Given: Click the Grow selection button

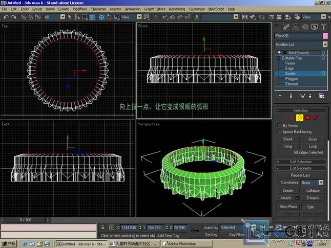Looking at the screenshot, I should 313,139.
